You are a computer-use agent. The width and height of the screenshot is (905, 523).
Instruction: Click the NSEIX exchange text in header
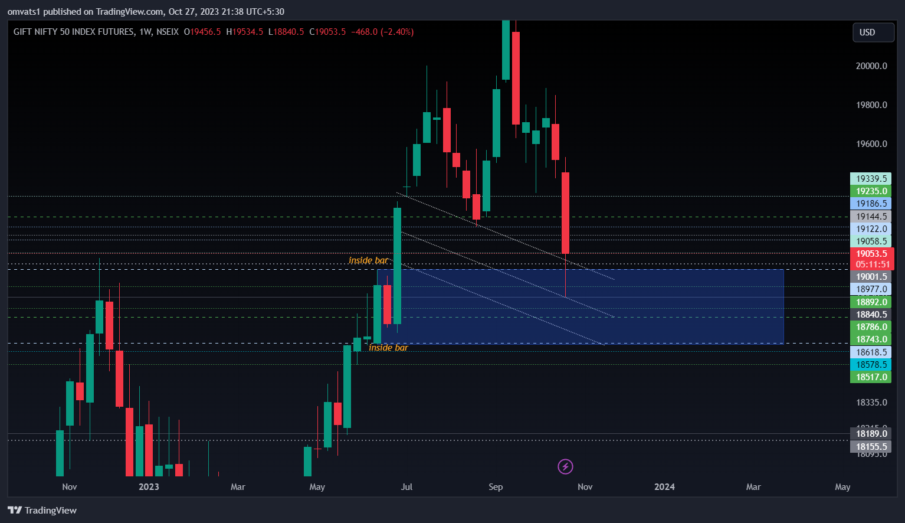[x=168, y=32]
